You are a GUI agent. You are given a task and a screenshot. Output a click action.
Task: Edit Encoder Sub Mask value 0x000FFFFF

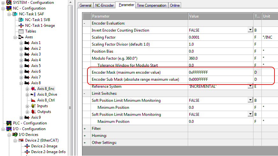pos(221,79)
